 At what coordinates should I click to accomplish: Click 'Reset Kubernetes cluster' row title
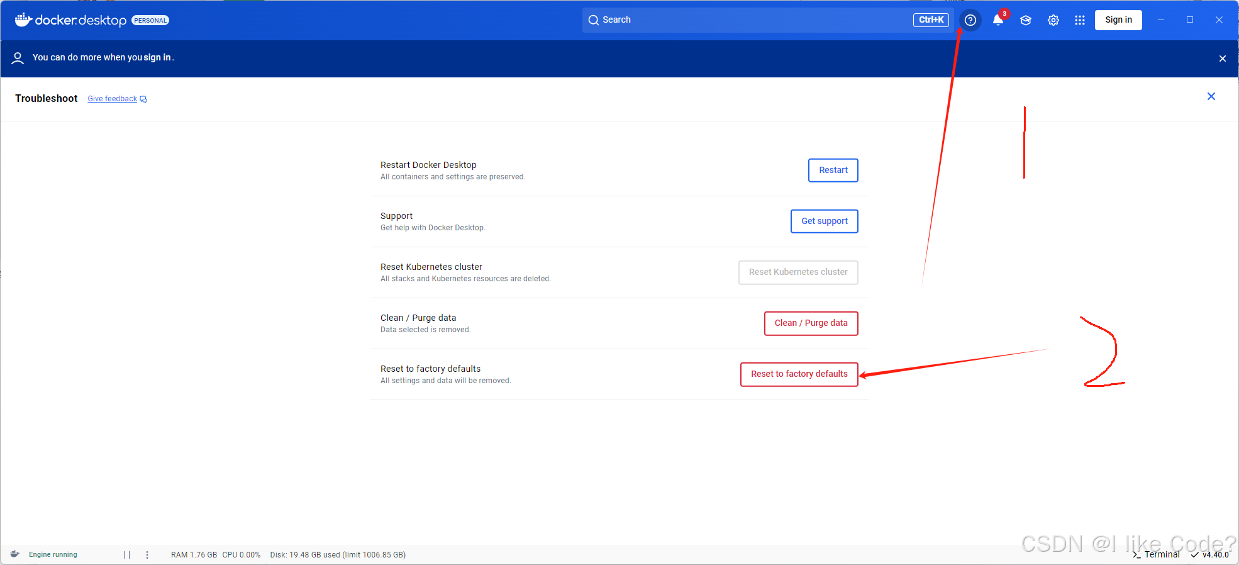click(x=431, y=267)
